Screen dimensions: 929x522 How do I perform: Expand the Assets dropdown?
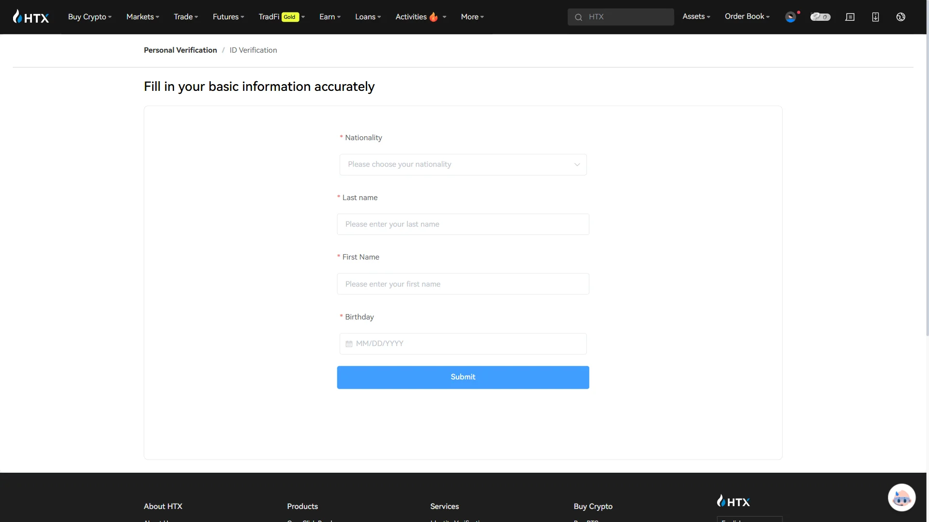tap(696, 16)
